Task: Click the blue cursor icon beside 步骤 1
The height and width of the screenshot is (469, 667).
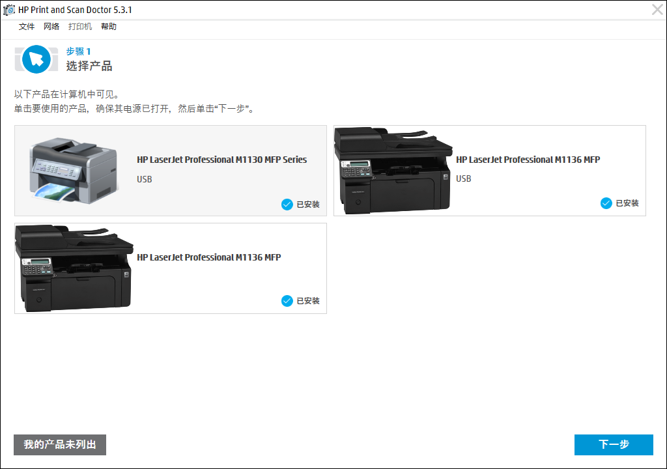Action: pos(36,59)
